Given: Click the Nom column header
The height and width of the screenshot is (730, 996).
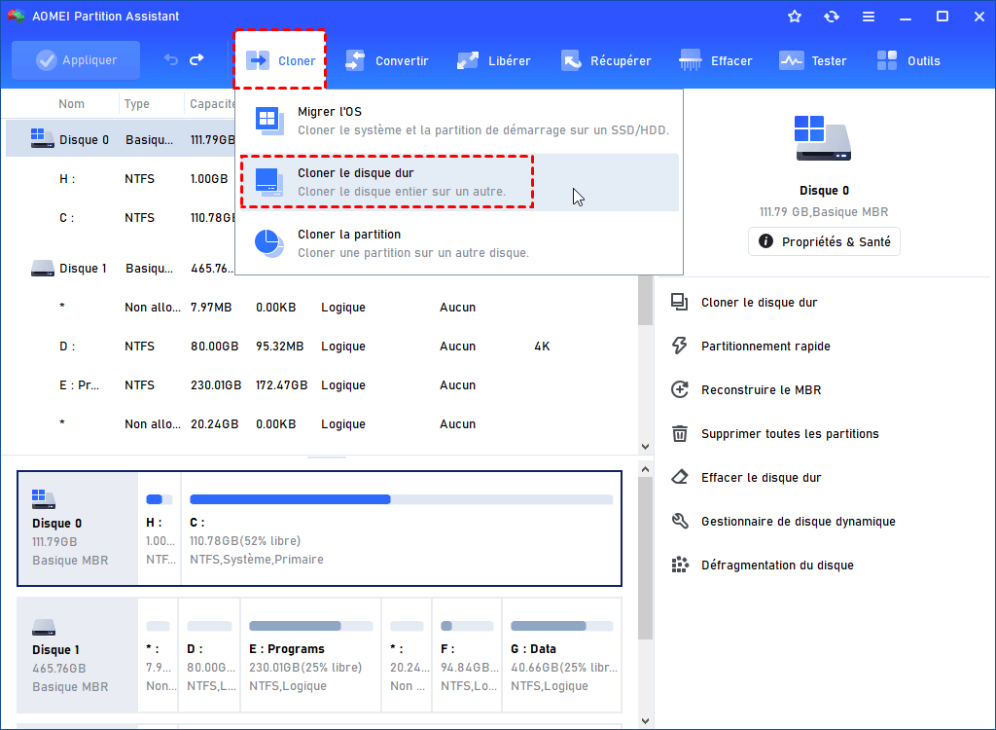Looking at the screenshot, I should pos(71,103).
